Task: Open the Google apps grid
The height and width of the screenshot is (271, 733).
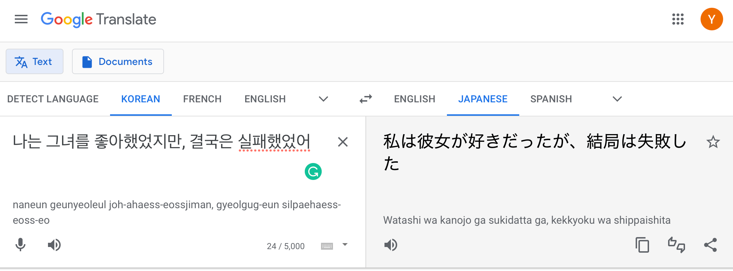Action: (678, 19)
